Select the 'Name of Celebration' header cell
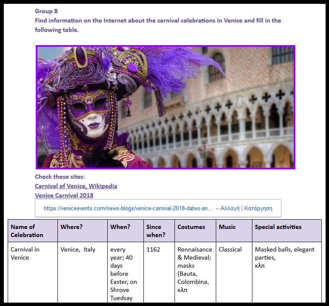Screen dimensions: 329x306 (x=33, y=231)
